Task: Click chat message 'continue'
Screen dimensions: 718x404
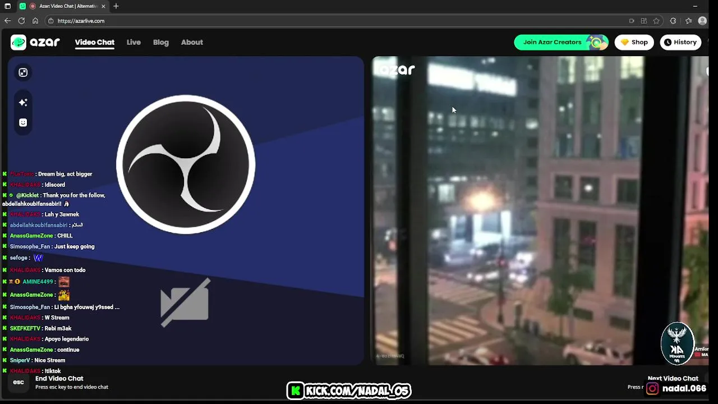Action: 68,350
